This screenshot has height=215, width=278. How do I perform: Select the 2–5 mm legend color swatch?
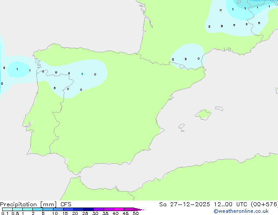[38, 209]
